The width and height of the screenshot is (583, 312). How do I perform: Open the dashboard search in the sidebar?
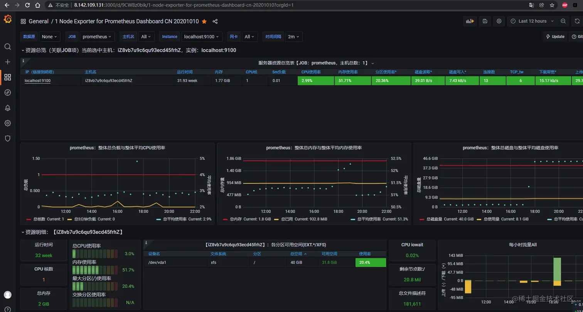pos(7,47)
